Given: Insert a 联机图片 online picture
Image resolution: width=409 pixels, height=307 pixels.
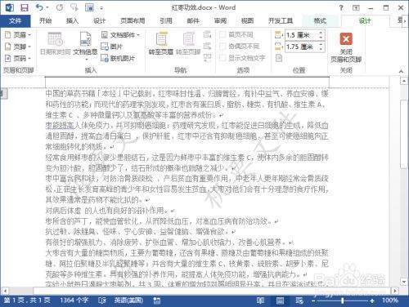Looking at the screenshot, I should point(118,58).
